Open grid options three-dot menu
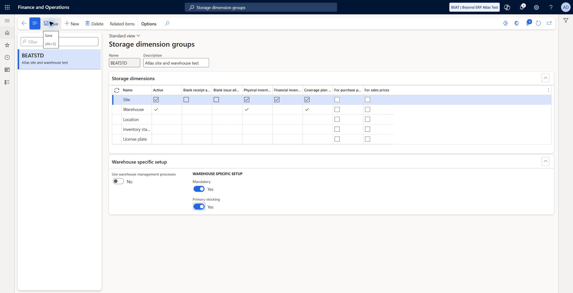Viewport: 573px width, 293px height. (548, 90)
